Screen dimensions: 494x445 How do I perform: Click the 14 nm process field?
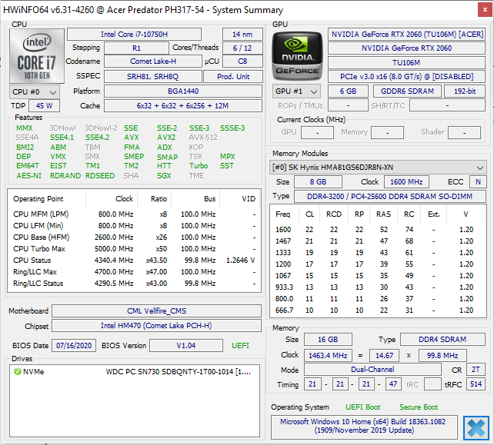click(x=242, y=34)
